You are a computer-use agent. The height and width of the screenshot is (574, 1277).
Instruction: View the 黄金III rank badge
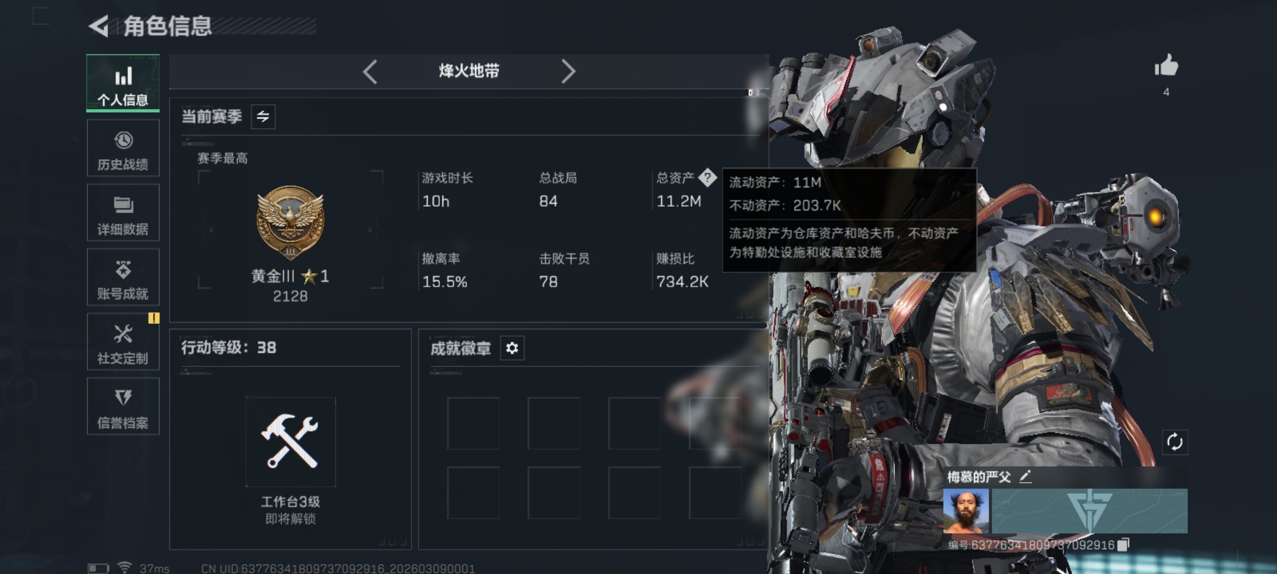click(x=290, y=223)
